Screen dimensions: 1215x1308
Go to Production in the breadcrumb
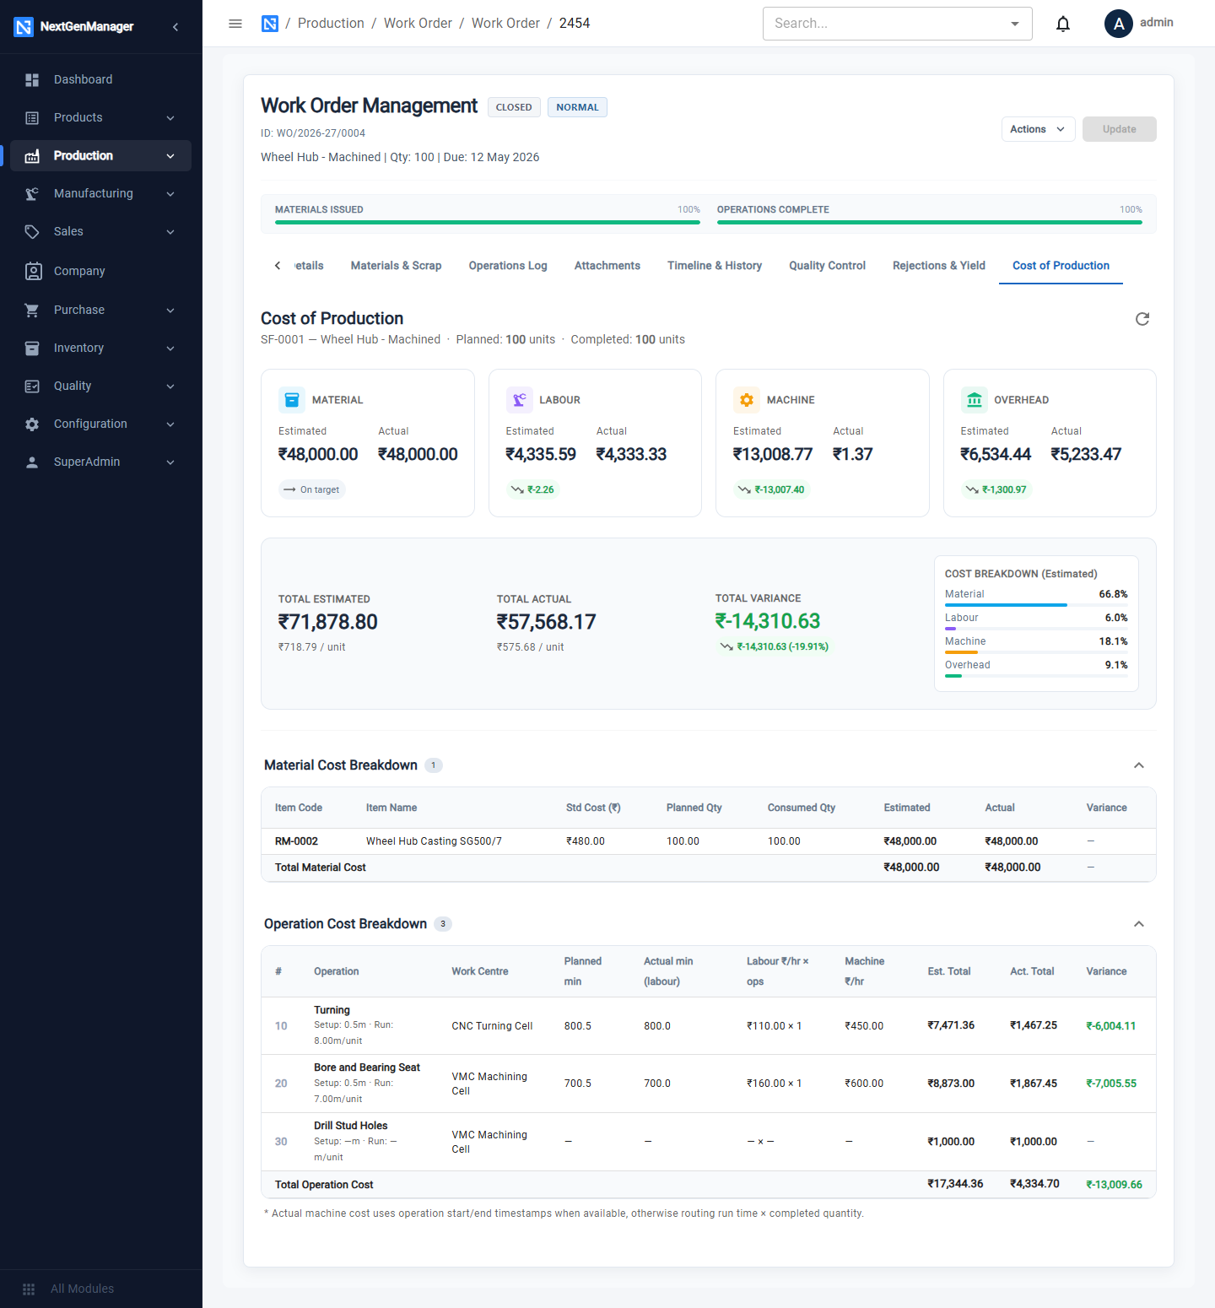[331, 24]
